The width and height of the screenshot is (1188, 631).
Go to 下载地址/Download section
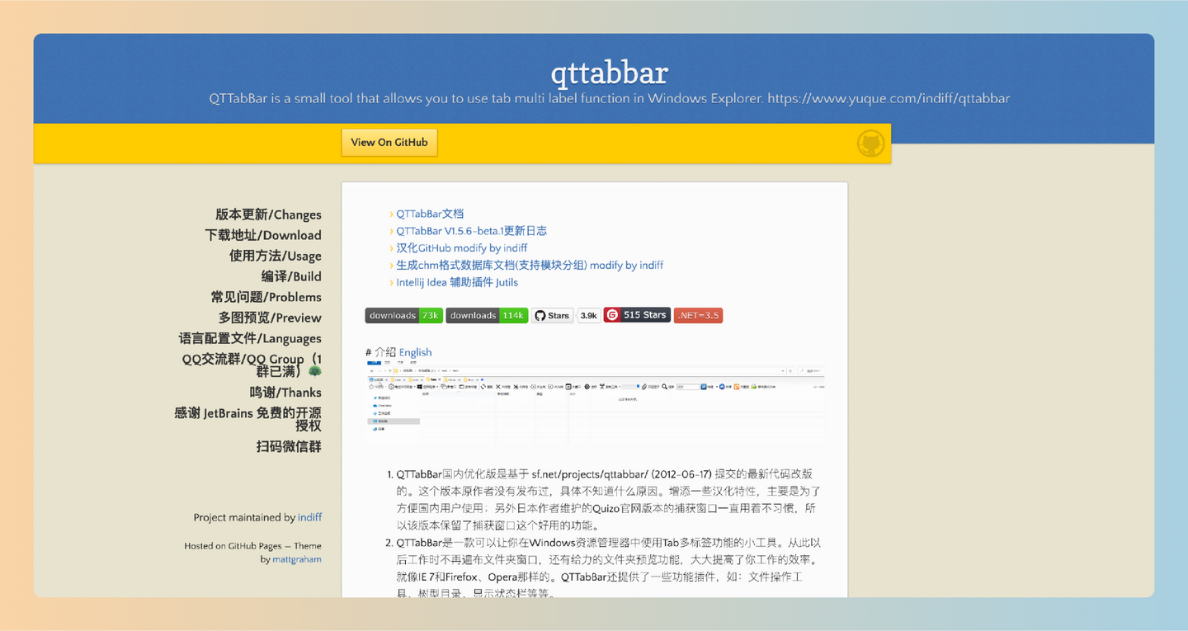pyautogui.click(x=263, y=235)
